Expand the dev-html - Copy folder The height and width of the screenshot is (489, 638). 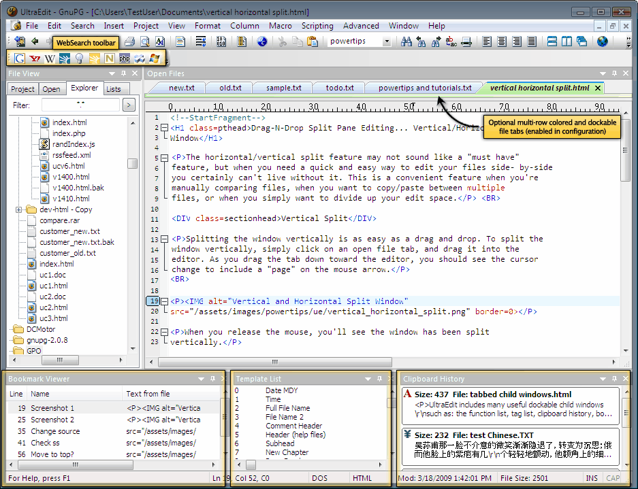pyautogui.click(x=18, y=209)
